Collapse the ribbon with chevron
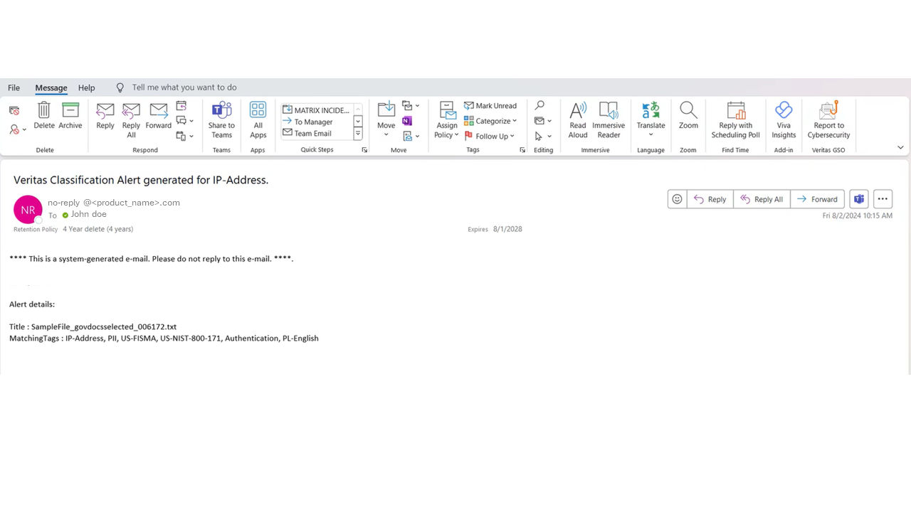The width and height of the screenshot is (911, 512). pyautogui.click(x=900, y=148)
